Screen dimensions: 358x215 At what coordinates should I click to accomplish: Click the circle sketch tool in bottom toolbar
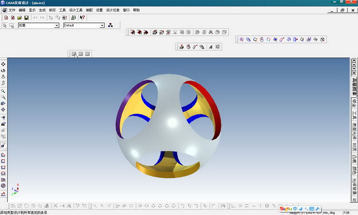(x=140, y=206)
